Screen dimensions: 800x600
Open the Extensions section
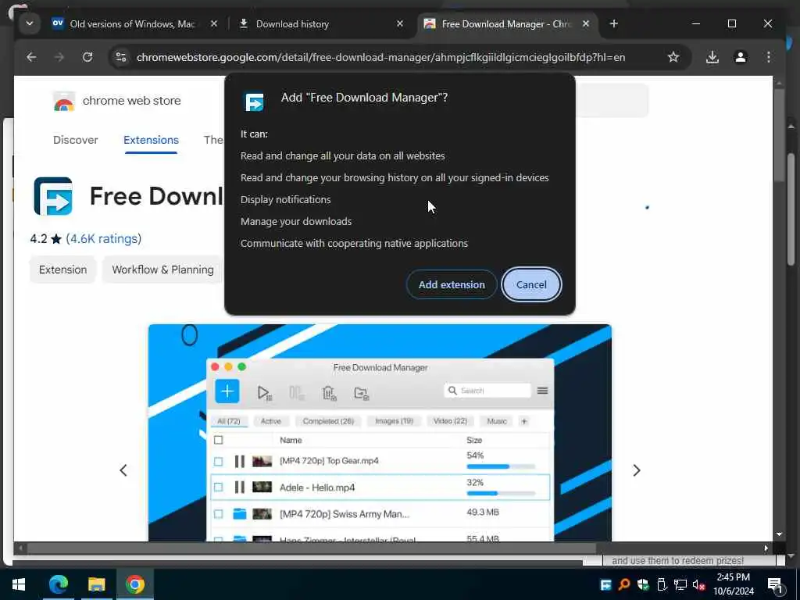[x=151, y=140]
